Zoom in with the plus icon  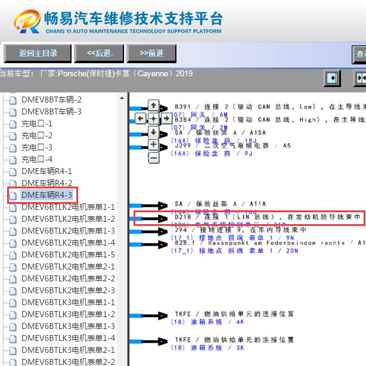click(153, 144)
